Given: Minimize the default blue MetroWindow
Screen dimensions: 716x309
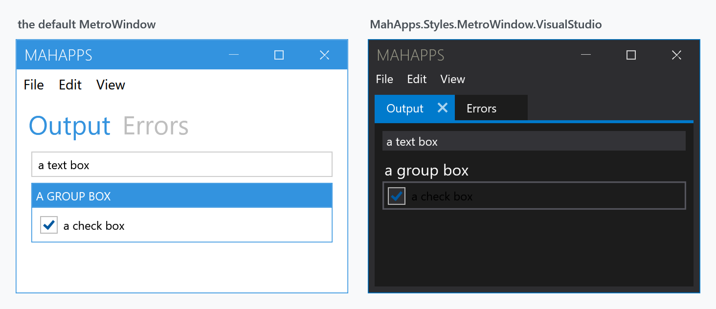Looking at the screenshot, I should click(x=234, y=55).
